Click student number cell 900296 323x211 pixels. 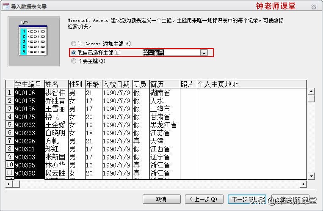point(29,141)
